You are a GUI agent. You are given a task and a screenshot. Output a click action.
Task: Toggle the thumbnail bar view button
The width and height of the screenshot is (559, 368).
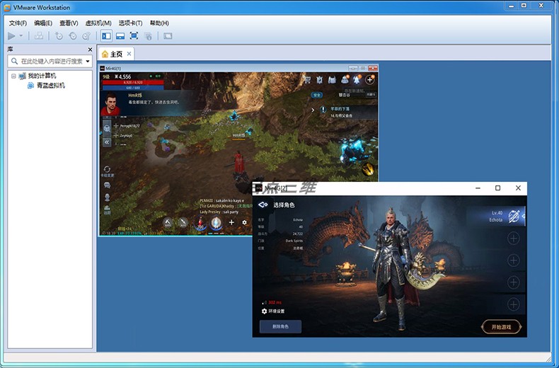pyautogui.click(x=120, y=36)
